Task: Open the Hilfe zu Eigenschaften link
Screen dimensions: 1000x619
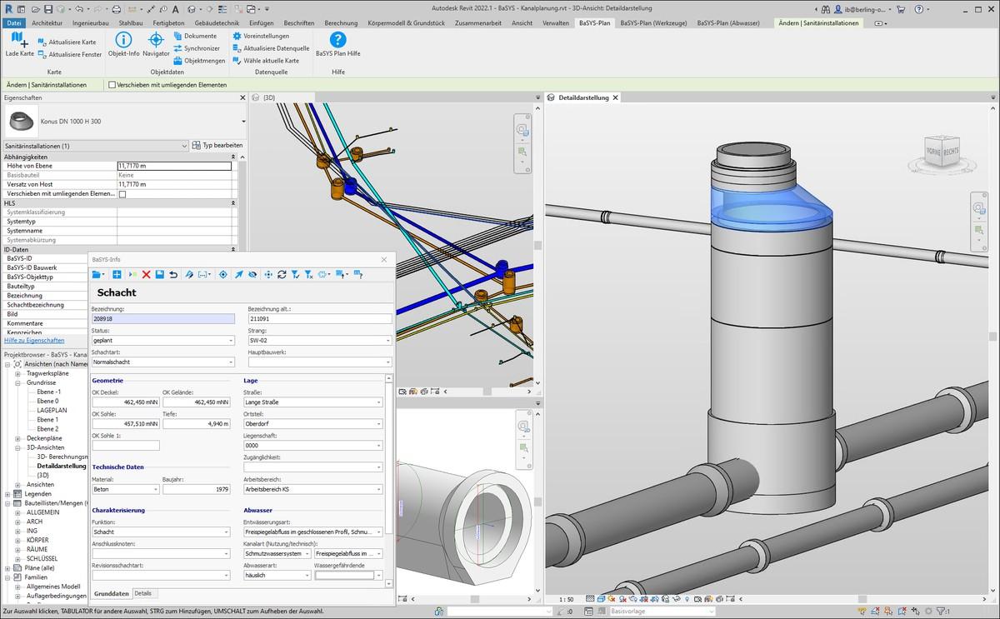Action: (35, 340)
